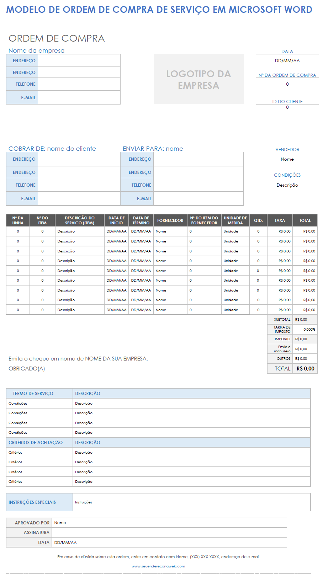Select the Tarifa de Imposto percentage cell

[305, 330]
